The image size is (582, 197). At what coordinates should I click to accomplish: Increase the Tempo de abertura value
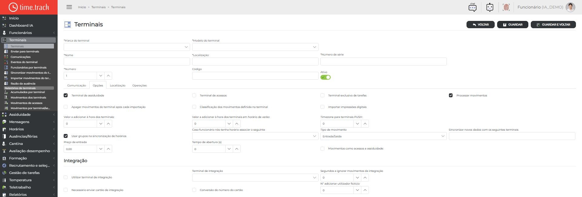237,149
